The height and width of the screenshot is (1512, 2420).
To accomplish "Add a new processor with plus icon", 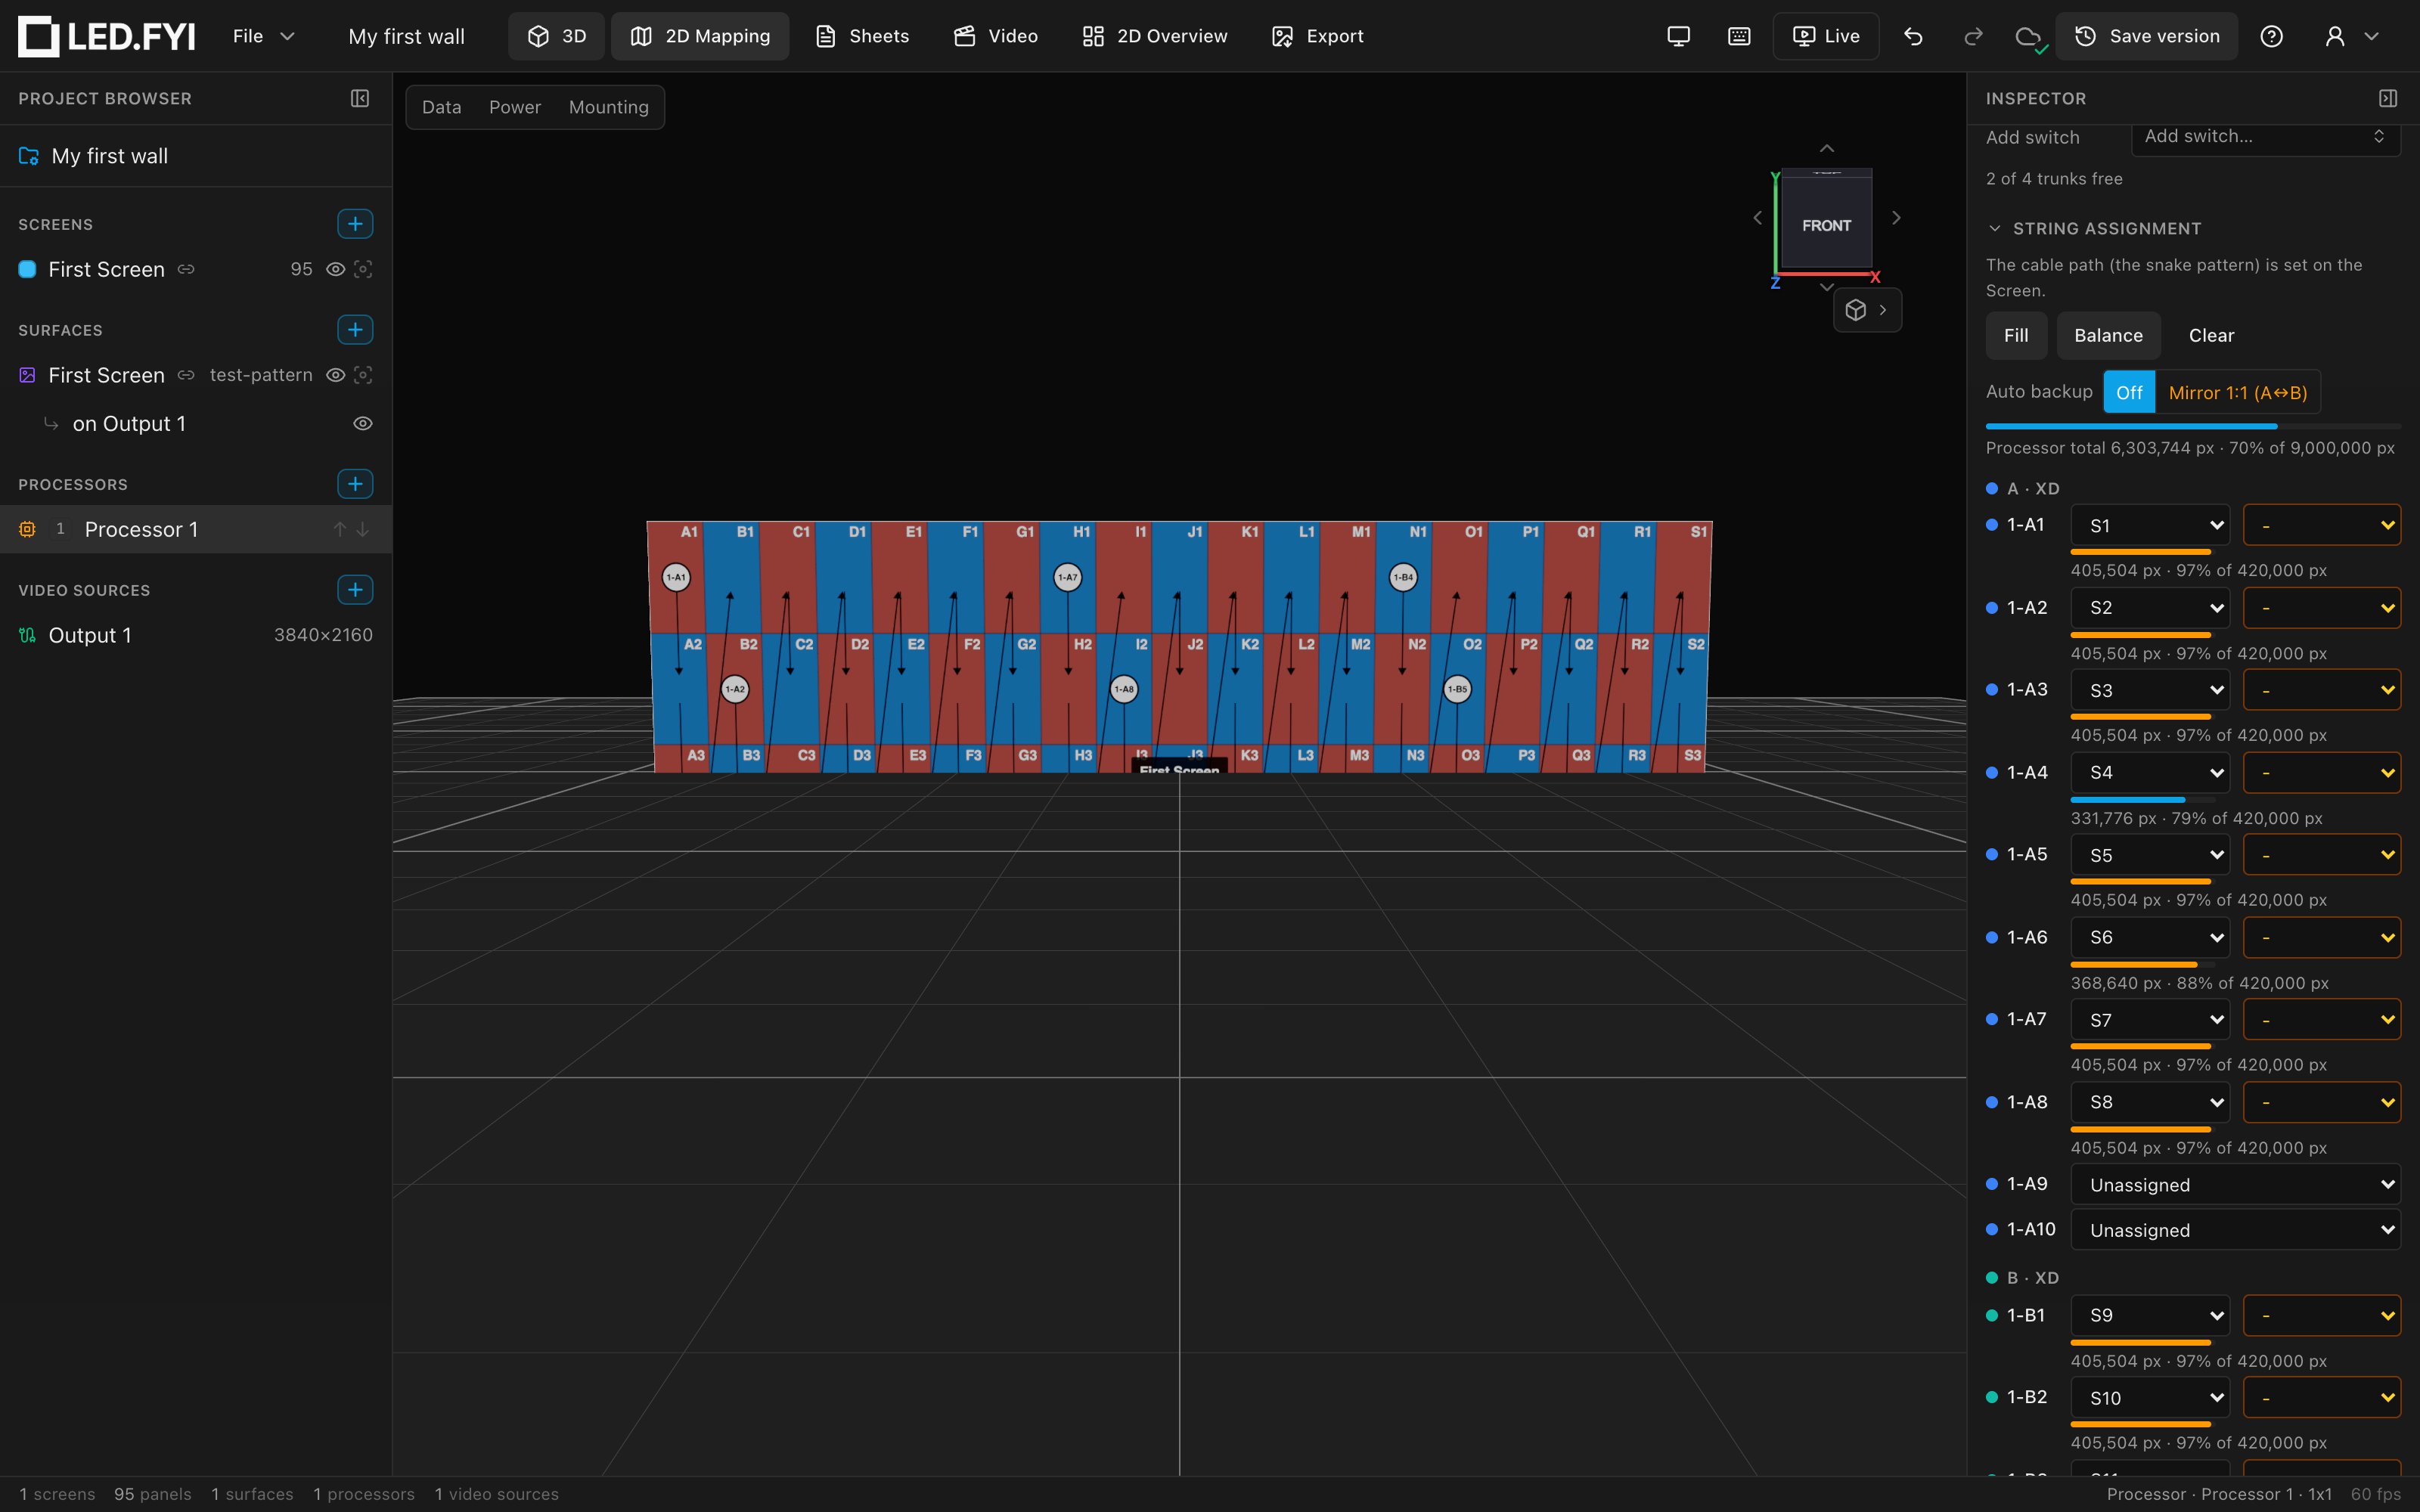I will coord(355,484).
